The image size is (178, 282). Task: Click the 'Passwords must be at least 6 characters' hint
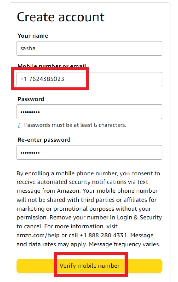75,125
